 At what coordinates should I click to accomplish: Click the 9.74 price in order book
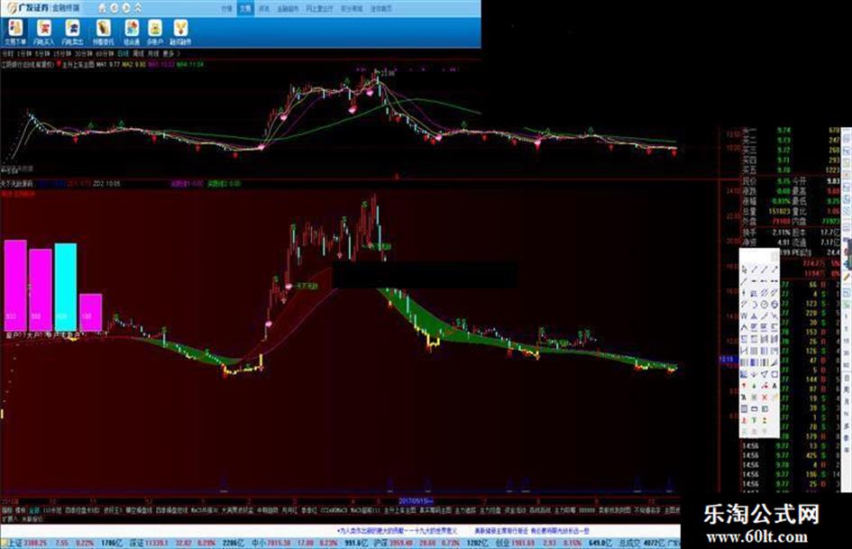(x=783, y=131)
